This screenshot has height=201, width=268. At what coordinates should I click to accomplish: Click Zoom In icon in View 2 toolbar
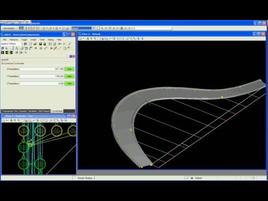click(x=91, y=39)
